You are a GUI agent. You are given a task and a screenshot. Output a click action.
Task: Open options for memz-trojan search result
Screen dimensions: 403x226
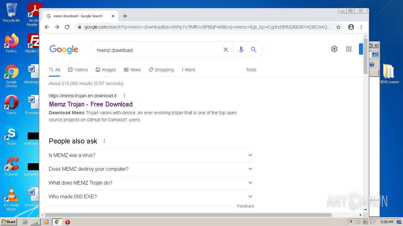coord(124,95)
